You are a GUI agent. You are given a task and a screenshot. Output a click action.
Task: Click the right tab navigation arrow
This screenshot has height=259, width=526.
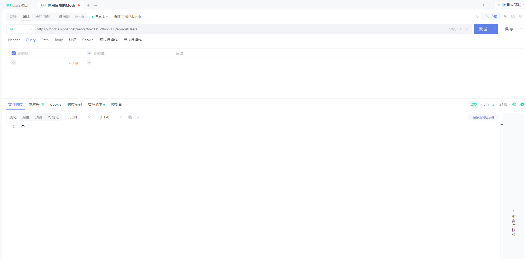489,5
